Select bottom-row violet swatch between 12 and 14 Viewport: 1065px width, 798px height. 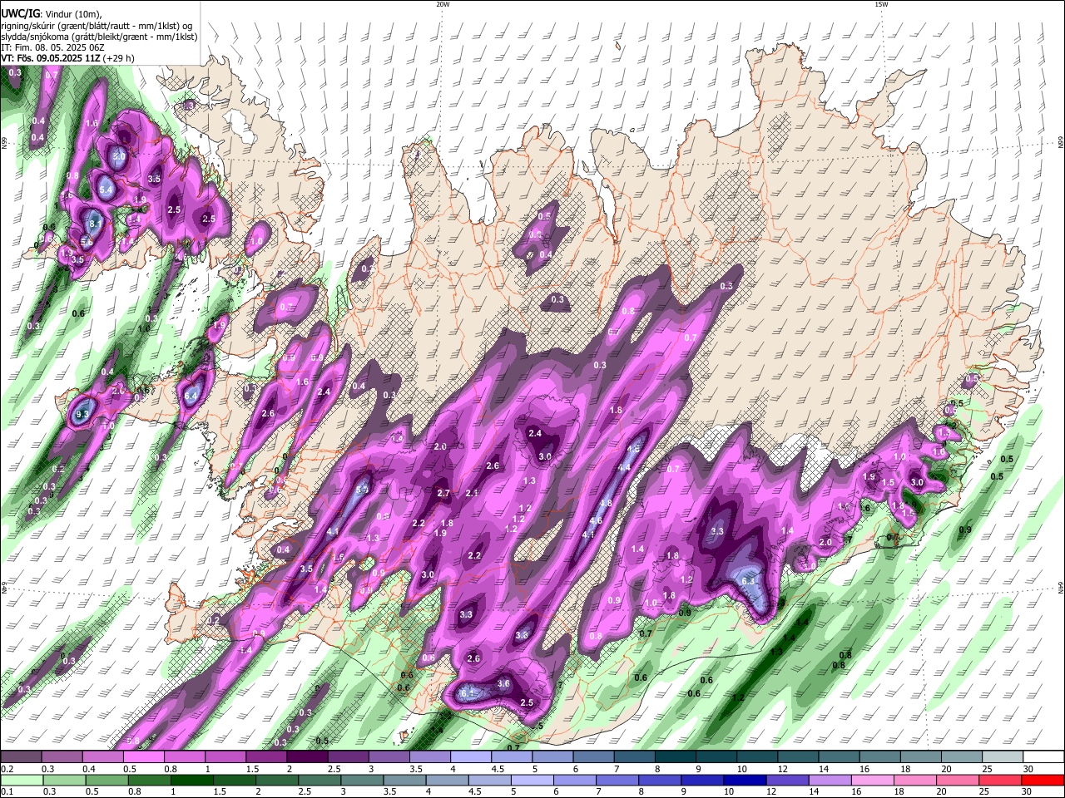tap(787, 780)
